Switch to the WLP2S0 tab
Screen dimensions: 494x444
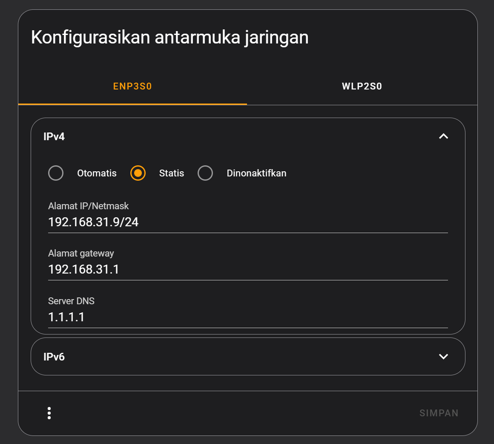point(361,86)
